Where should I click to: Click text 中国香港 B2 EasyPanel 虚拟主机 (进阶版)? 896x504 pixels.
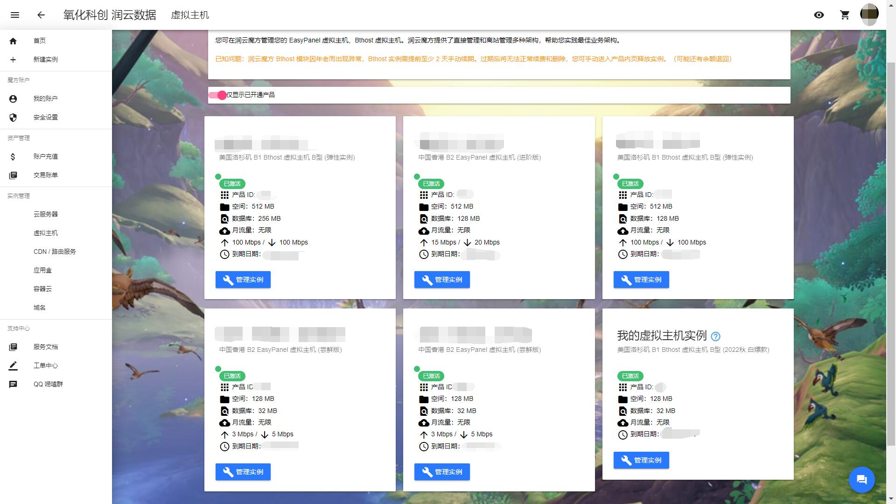click(479, 158)
